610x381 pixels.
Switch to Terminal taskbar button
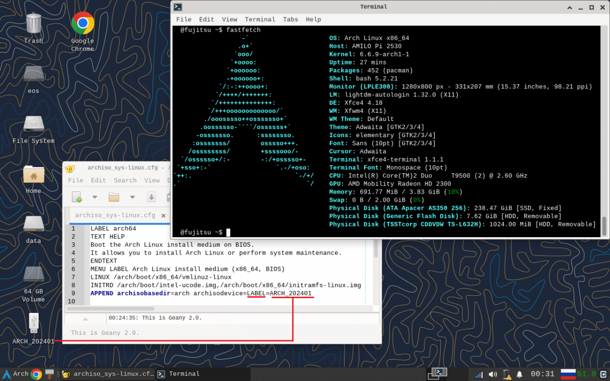pos(202,374)
